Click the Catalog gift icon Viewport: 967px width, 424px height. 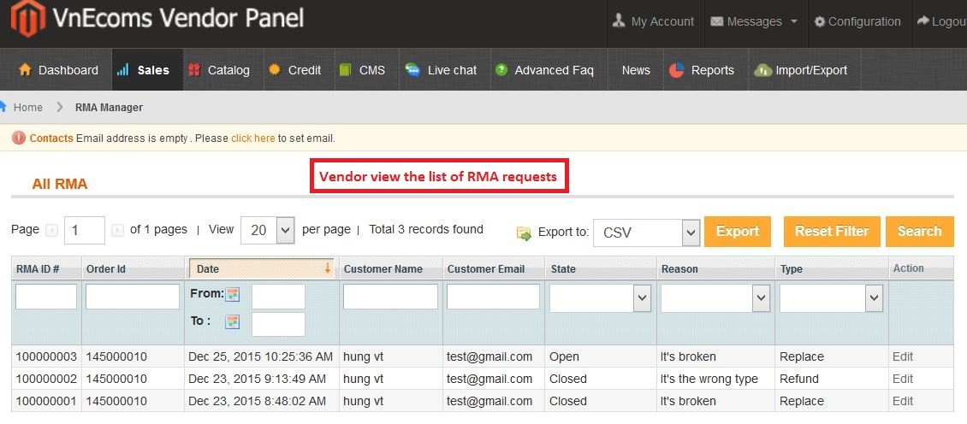coord(194,69)
